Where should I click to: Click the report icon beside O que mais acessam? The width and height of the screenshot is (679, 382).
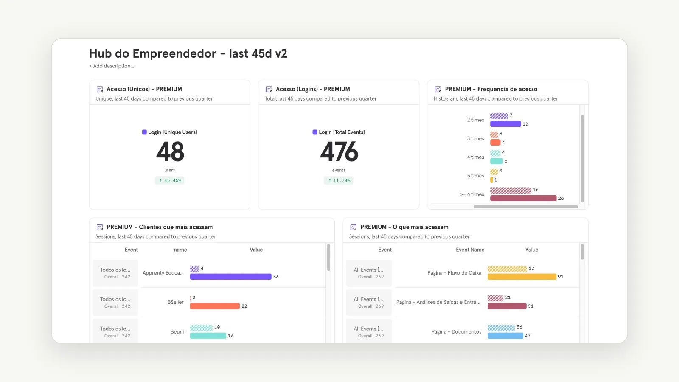(353, 227)
